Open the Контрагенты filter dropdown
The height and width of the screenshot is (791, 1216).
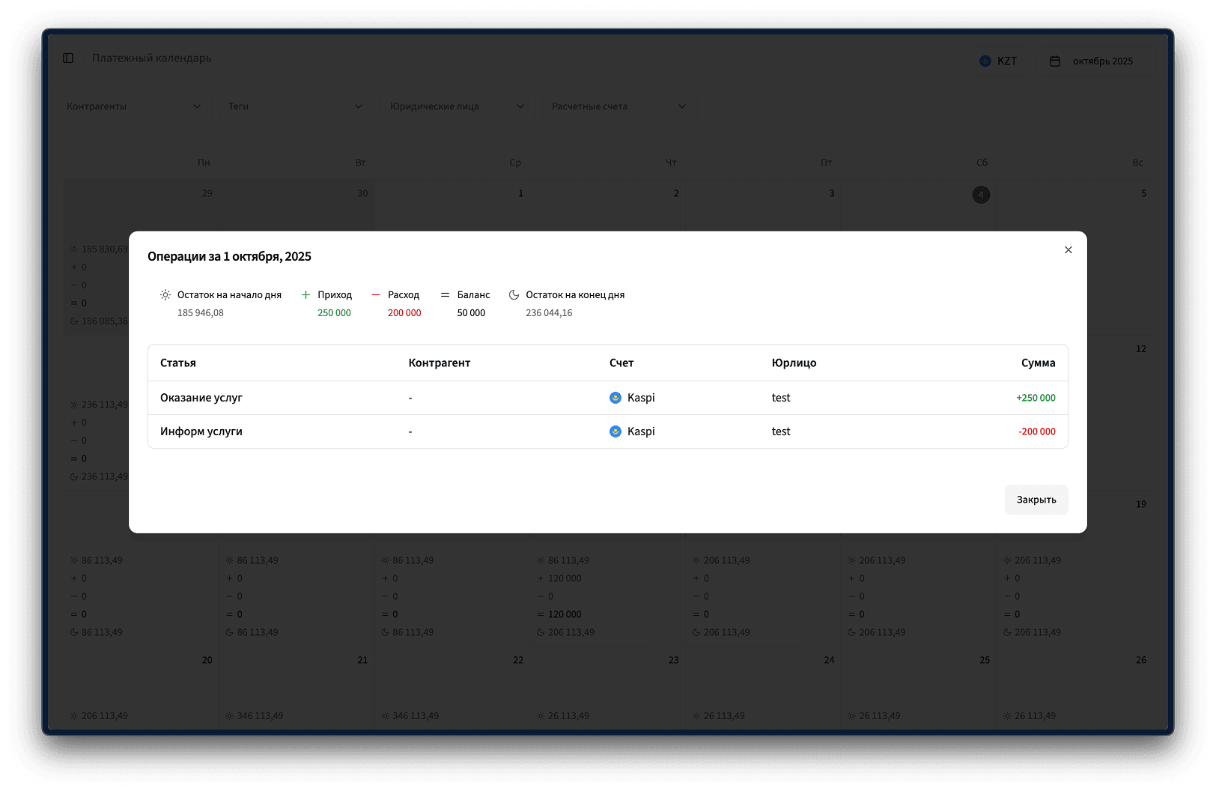[x=133, y=106]
